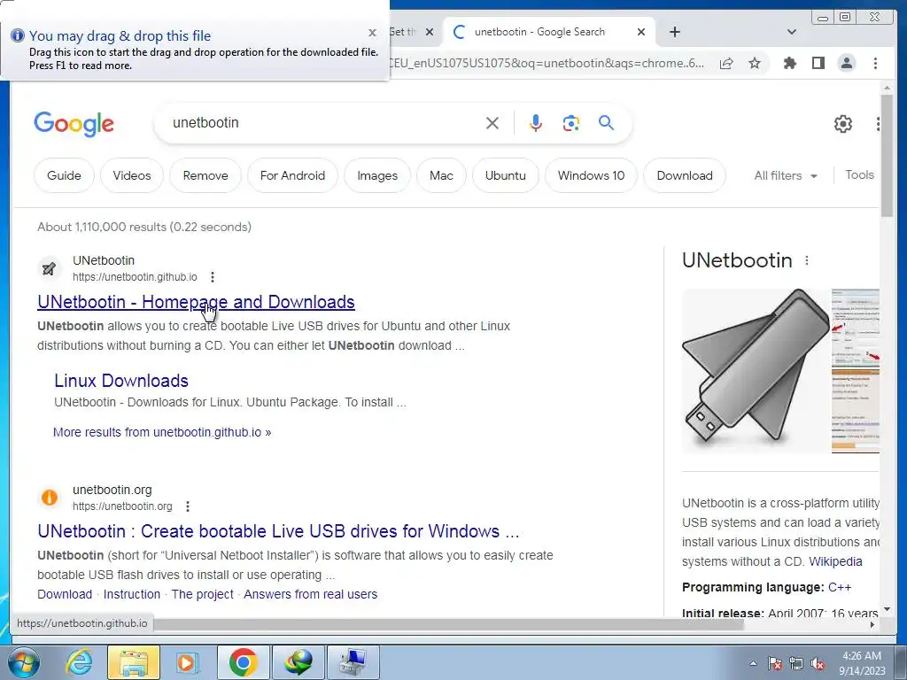Start voice search with microphone icon
Viewport: 907px width, 680px height.
tap(536, 123)
